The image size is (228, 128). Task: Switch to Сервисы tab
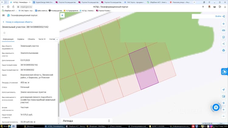21,39
